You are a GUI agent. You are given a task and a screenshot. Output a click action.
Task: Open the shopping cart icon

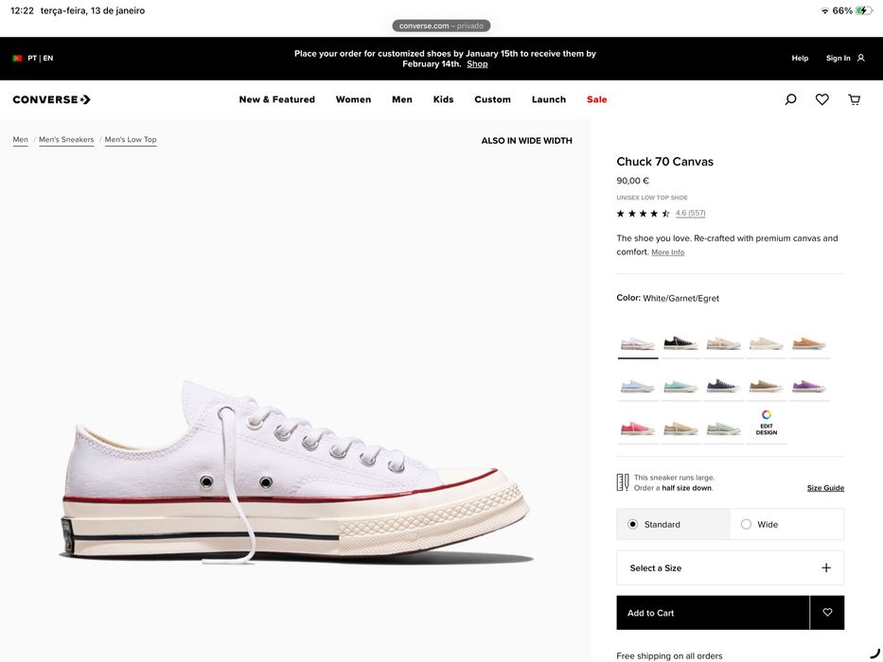tap(855, 99)
